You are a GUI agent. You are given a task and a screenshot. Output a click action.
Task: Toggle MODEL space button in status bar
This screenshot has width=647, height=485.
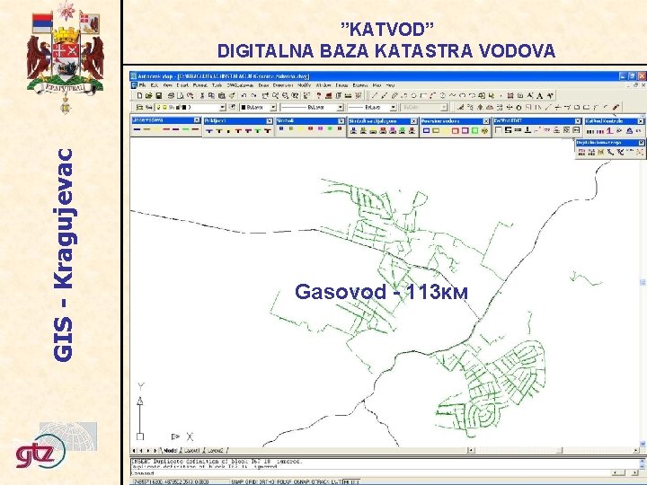coord(351,481)
